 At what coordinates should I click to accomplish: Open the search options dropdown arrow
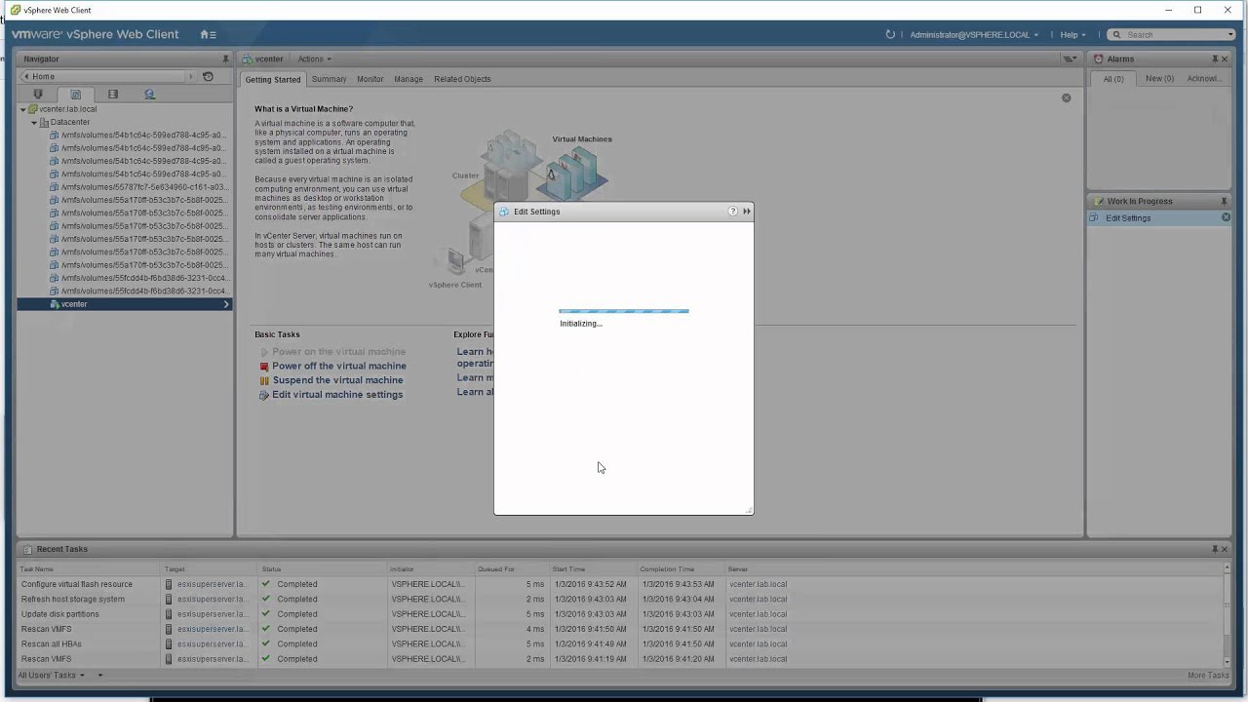1231,35
